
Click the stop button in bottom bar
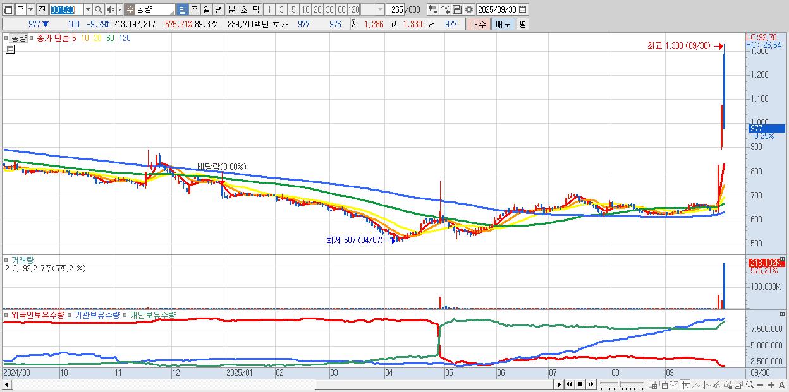[x=580, y=384]
